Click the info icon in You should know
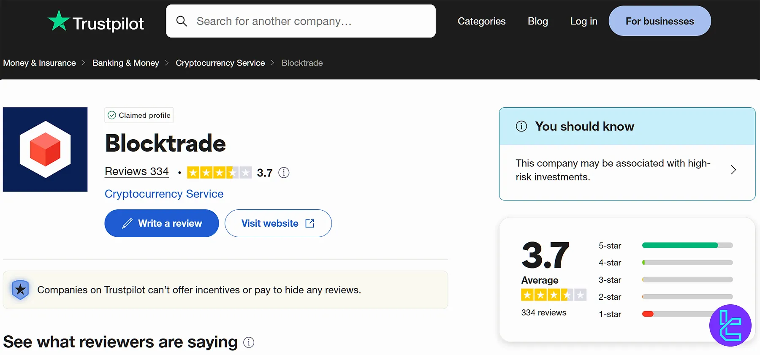The image size is (760, 355). coord(521,126)
